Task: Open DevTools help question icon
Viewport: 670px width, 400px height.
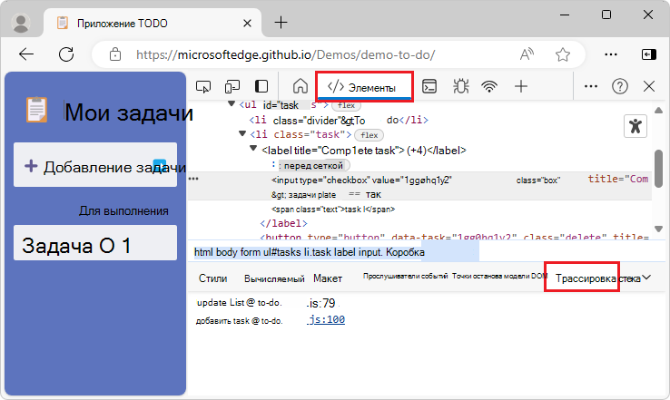Action: (x=619, y=86)
